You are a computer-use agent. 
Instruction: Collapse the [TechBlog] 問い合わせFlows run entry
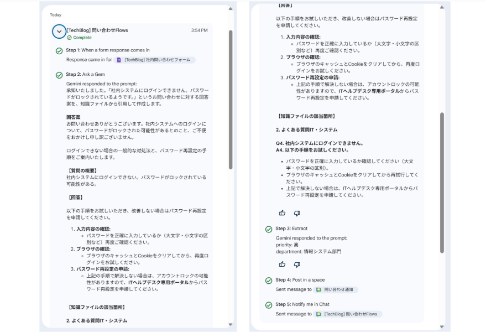[59, 32]
